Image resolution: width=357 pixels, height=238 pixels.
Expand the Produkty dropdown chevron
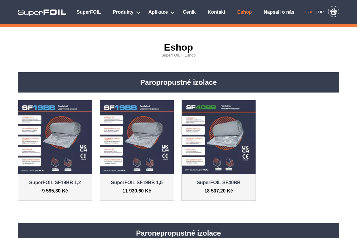coord(138,12)
